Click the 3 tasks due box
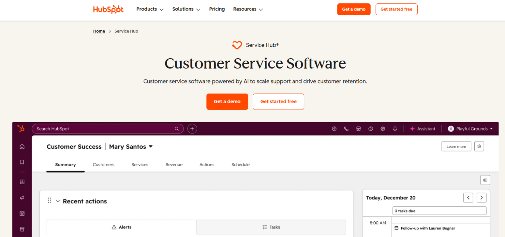This screenshot has height=237, width=505. (x=439, y=211)
